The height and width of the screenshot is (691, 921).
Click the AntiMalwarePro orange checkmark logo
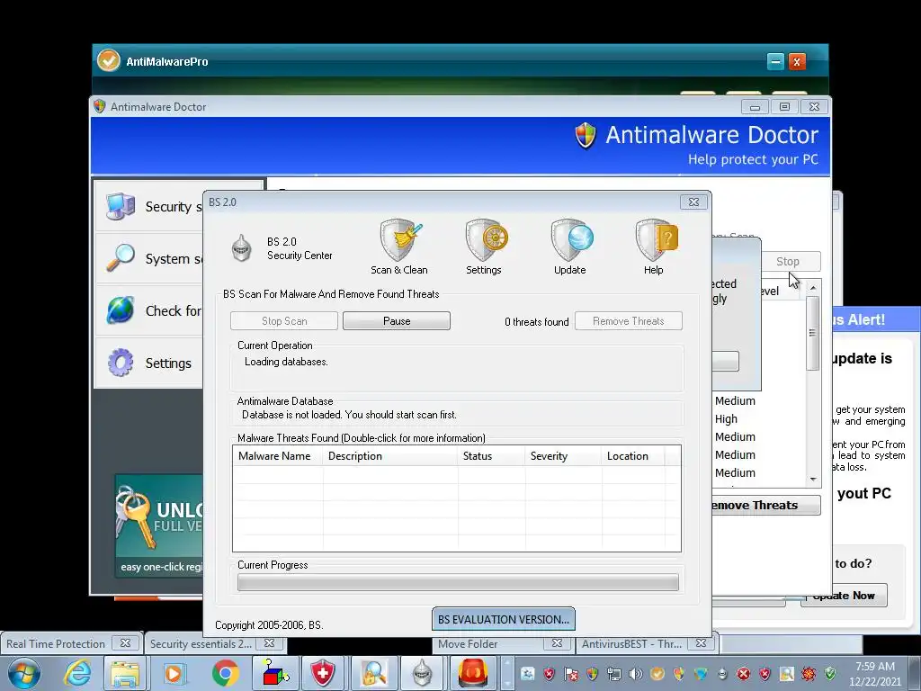[x=109, y=60]
